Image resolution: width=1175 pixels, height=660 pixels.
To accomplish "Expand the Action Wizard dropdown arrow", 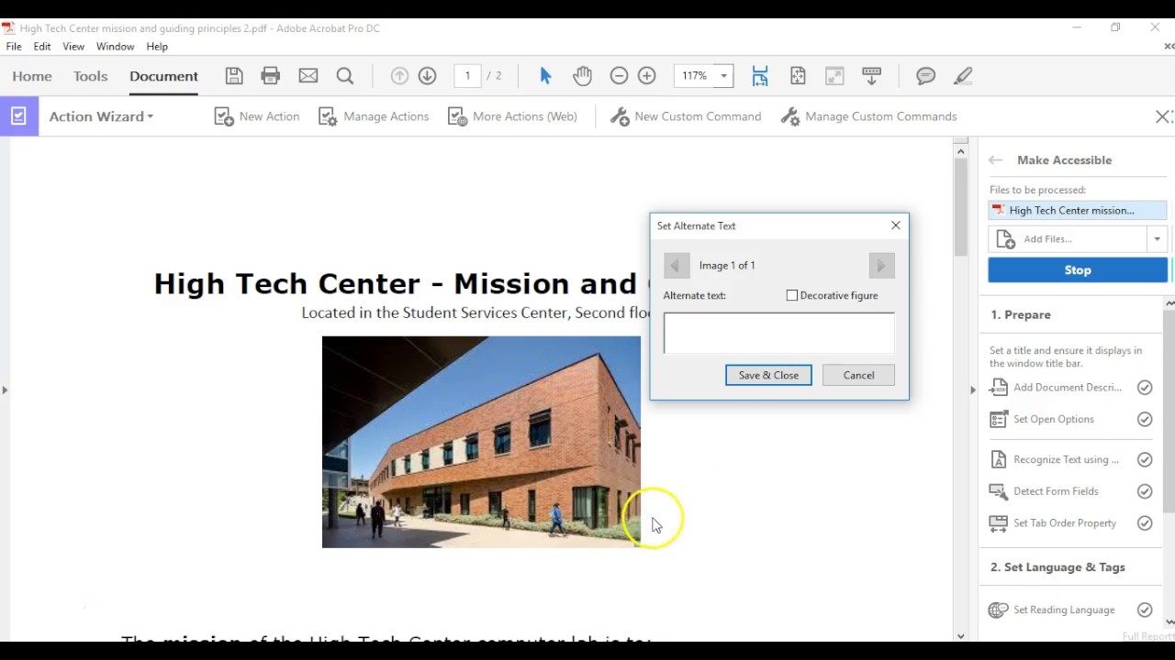I will tap(150, 117).
